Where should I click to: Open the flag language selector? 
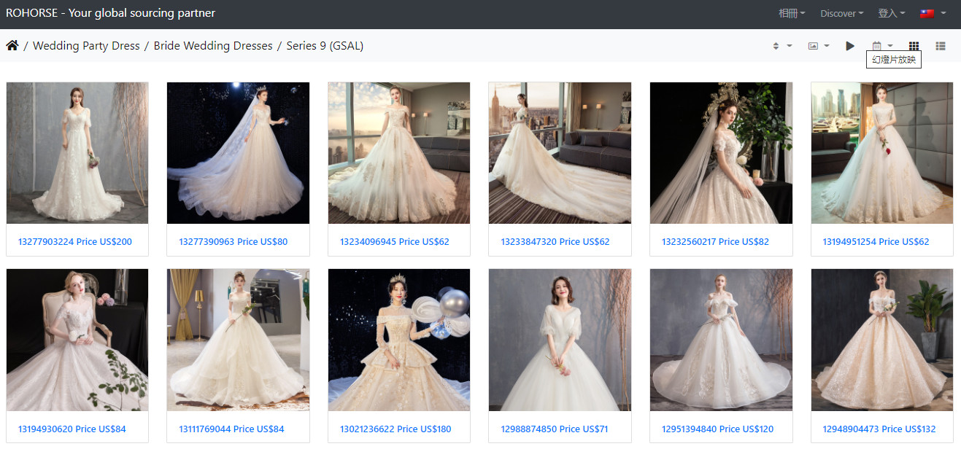coord(933,13)
